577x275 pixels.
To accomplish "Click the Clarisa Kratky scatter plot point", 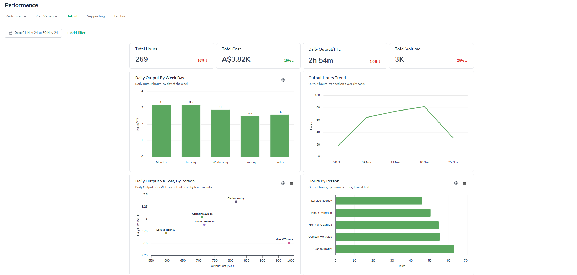I will tap(236, 202).
